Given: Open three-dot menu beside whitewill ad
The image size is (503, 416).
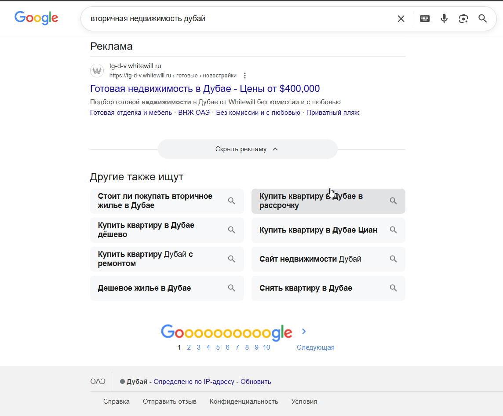Looking at the screenshot, I should click(x=245, y=76).
